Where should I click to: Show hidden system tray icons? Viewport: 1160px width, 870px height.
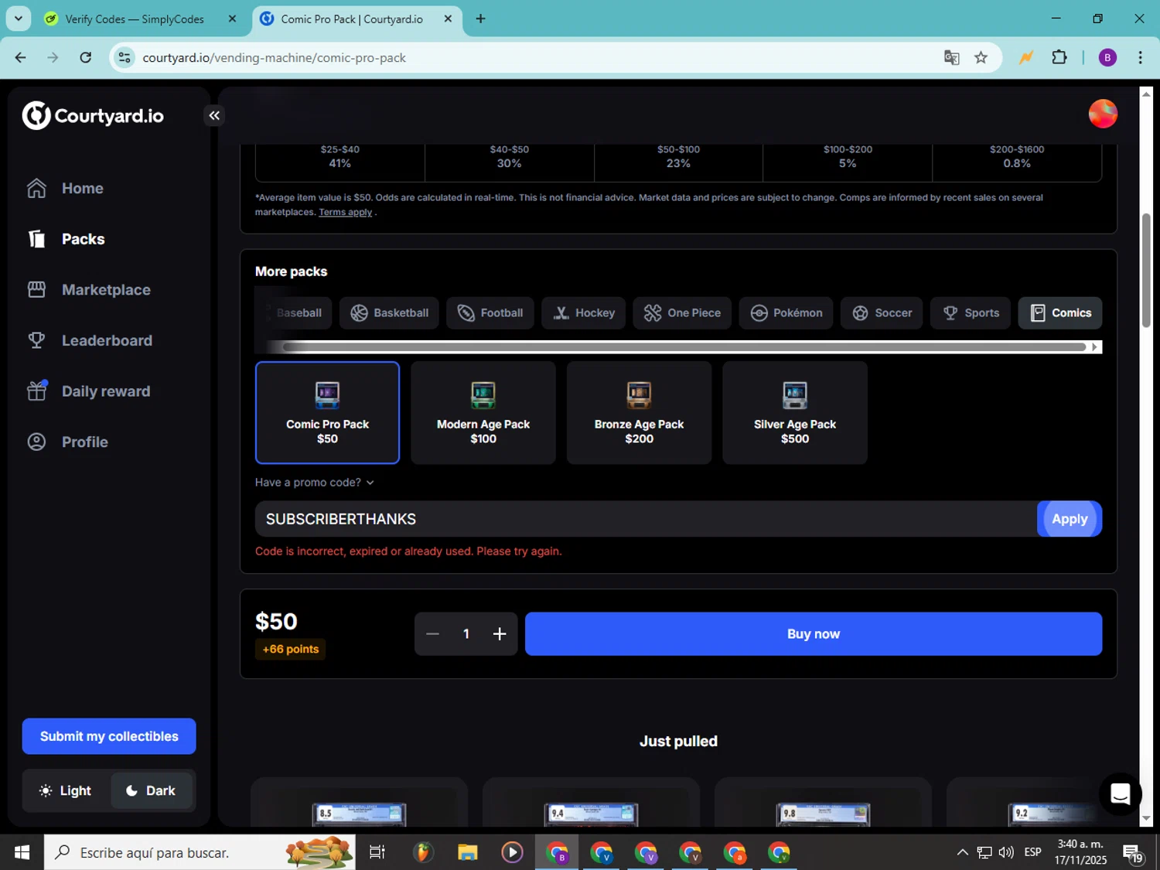(x=962, y=852)
